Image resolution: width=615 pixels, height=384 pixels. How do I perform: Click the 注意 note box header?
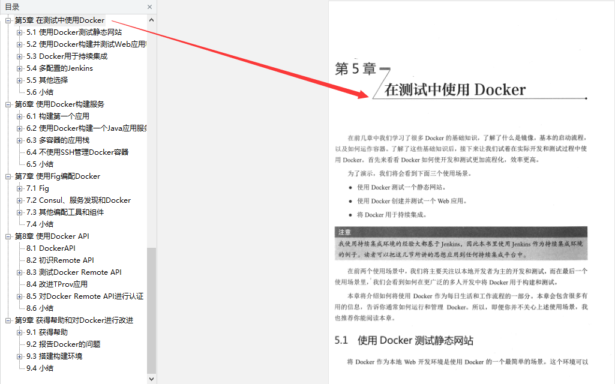pos(461,232)
